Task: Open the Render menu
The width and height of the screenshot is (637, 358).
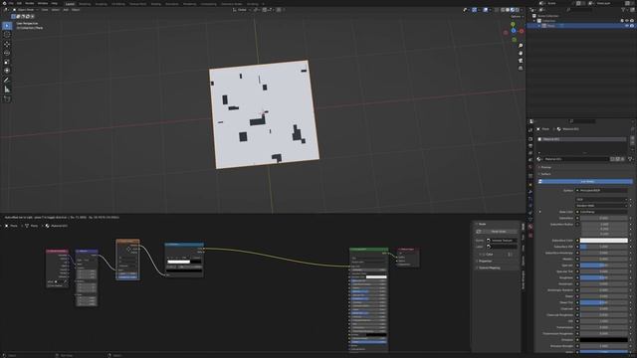Action: click(x=30, y=3)
